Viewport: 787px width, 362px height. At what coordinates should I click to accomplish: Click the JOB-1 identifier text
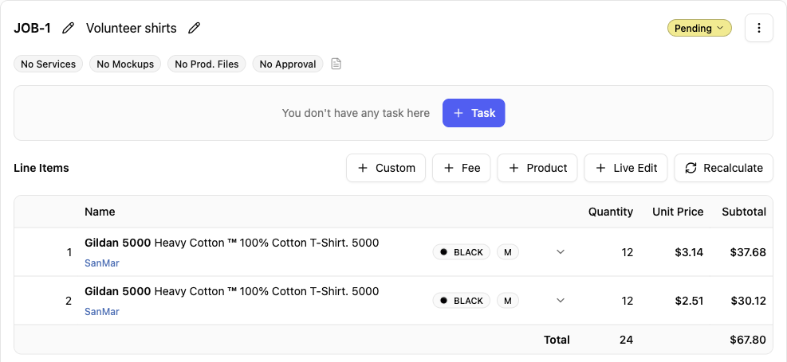(x=32, y=28)
